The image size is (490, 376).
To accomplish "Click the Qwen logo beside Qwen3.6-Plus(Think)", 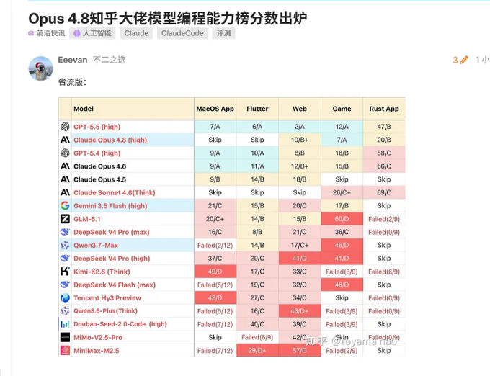I will (65, 310).
